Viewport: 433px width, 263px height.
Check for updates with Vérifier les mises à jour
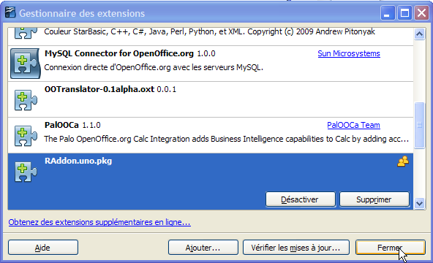click(x=296, y=248)
